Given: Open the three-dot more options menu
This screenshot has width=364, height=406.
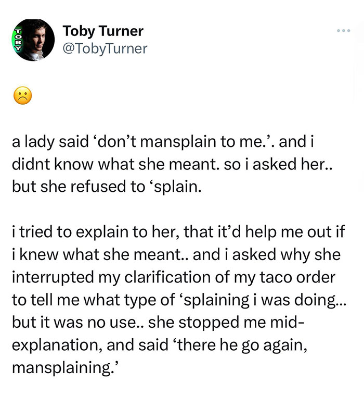Looking at the screenshot, I should point(343,31).
